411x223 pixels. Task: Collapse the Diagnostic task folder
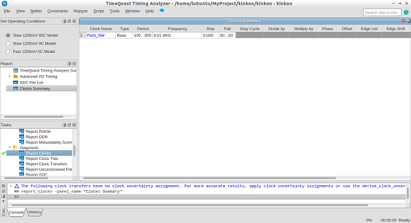point(10,148)
